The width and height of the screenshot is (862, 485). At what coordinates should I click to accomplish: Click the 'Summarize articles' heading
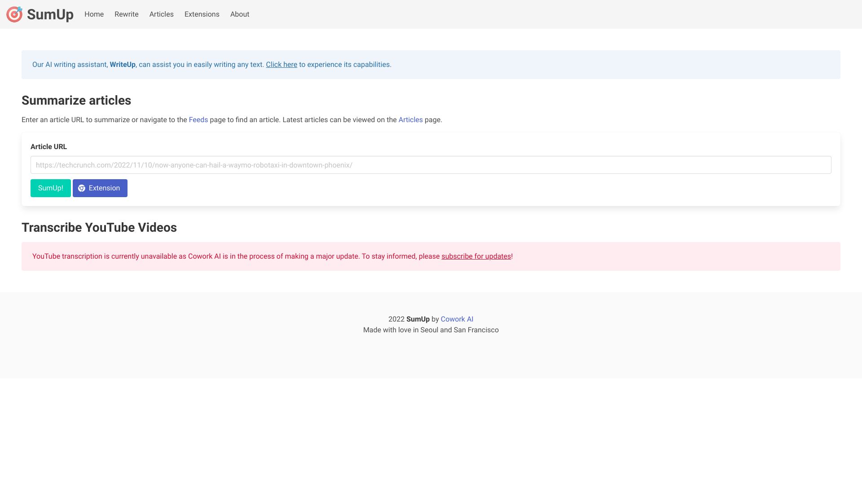click(76, 101)
